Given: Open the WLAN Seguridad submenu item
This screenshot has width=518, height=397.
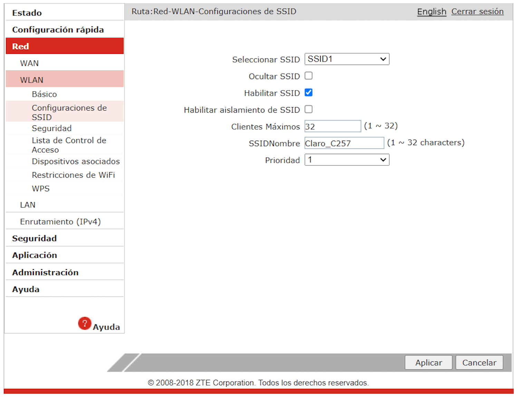Looking at the screenshot, I should pyautogui.click(x=51, y=128).
